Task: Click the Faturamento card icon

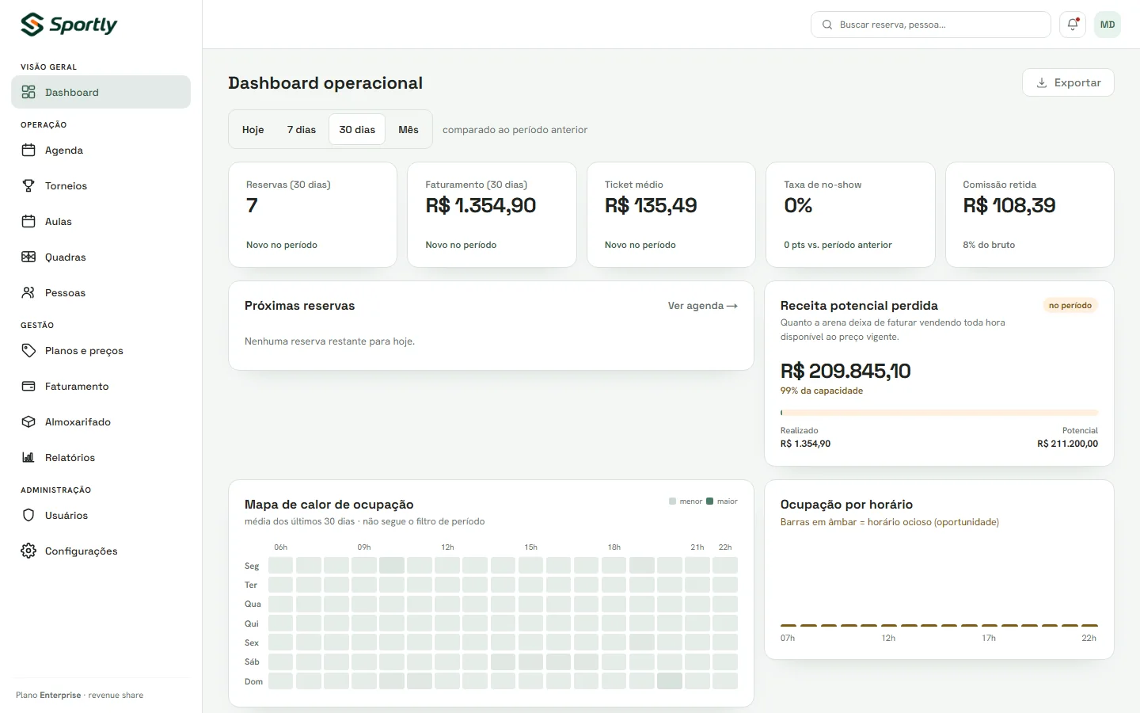Action: tap(28, 386)
